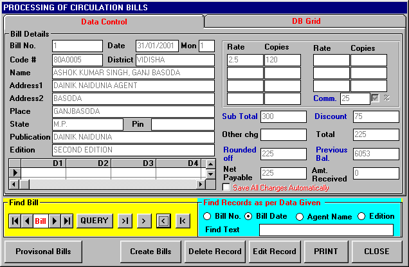Select the Agent Name radio option
The height and width of the screenshot is (267, 409).
[300, 216]
